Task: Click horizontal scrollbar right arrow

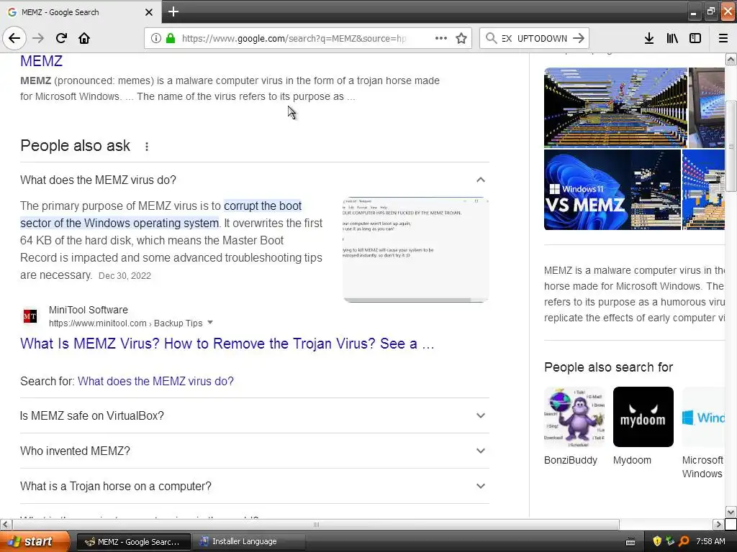Action: [x=718, y=524]
